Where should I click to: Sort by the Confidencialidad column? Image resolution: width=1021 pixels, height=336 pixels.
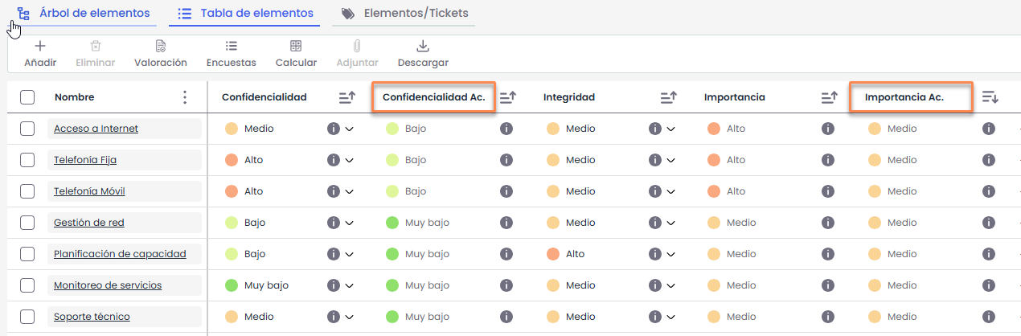[x=346, y=97]
